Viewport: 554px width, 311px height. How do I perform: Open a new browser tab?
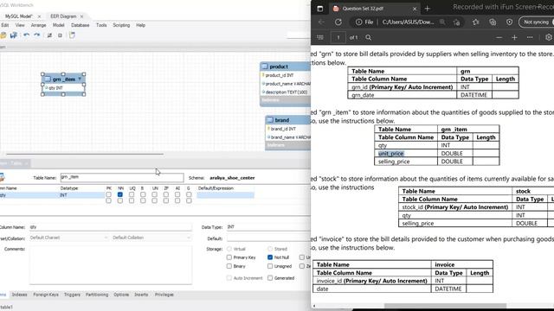[427, 9]
